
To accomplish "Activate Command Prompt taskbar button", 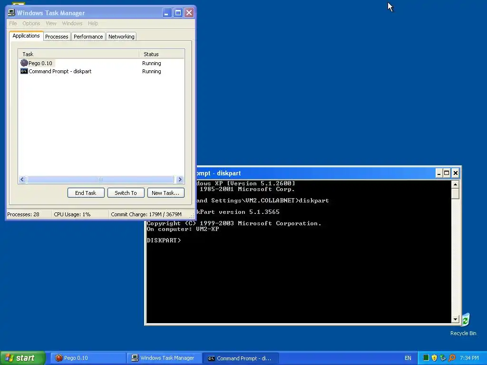I will click(241, 358).
